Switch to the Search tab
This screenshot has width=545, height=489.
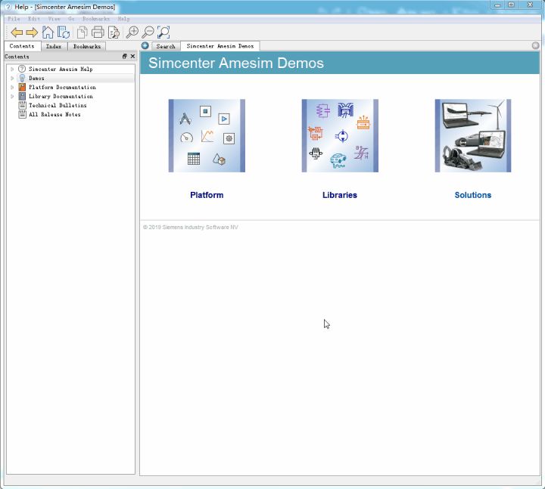pos(166,46)
